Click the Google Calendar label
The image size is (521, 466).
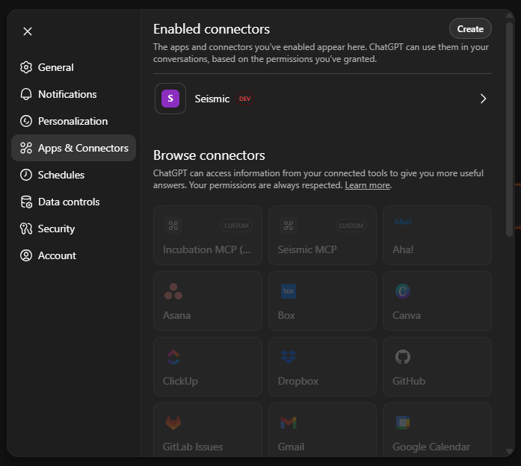point(431,447)
